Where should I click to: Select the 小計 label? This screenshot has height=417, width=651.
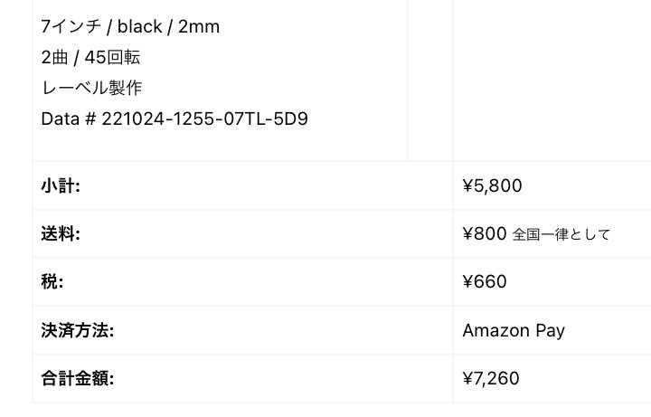[x=61, y=185]
